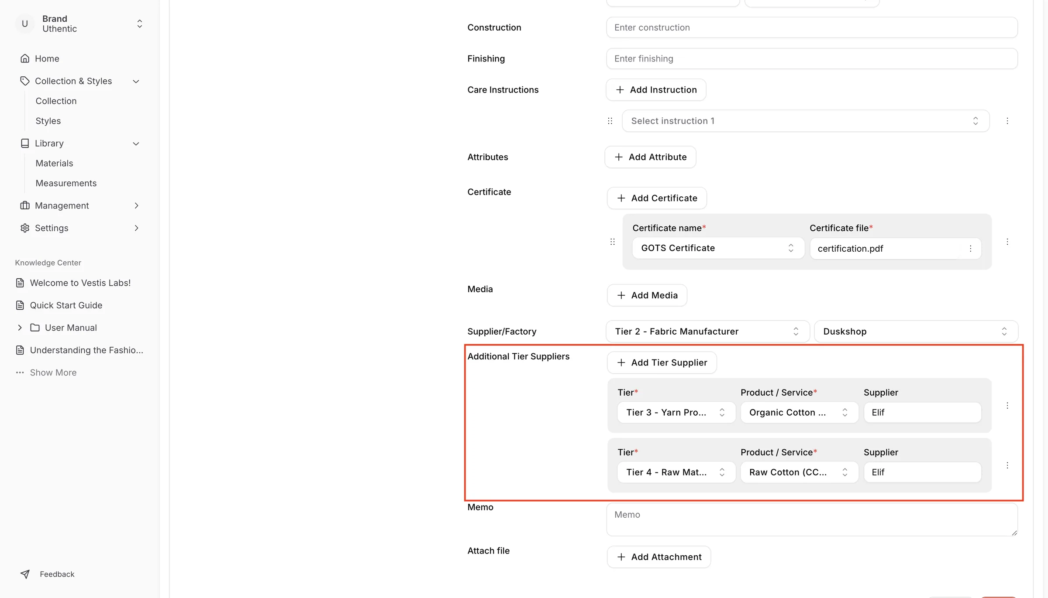Expand the Settings section
Viewport: 1048px width, 598px height.
click(x=136, y=228)
